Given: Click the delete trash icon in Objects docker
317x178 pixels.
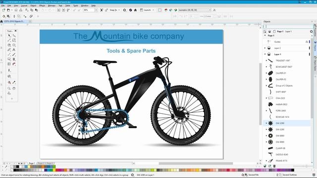Looking at the screenshot, I should 274,166.
